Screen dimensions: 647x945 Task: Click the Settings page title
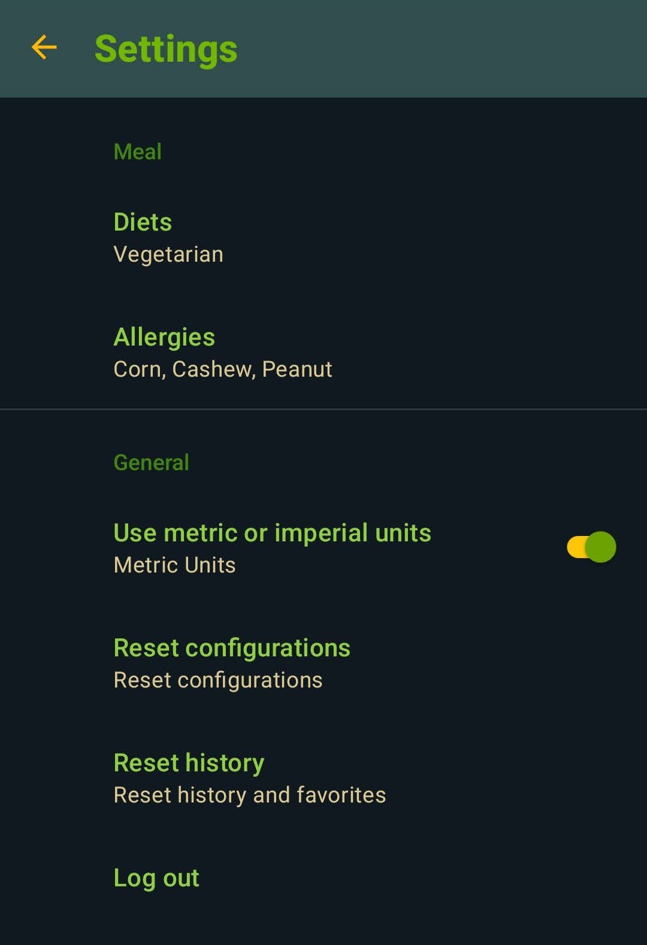coord(166,49)
